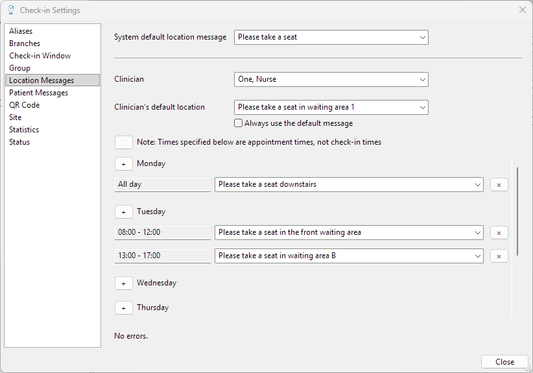Screen dimensions: 533x373
Task: Add a time slot for Monday
Action: click(x=123, y=164)
